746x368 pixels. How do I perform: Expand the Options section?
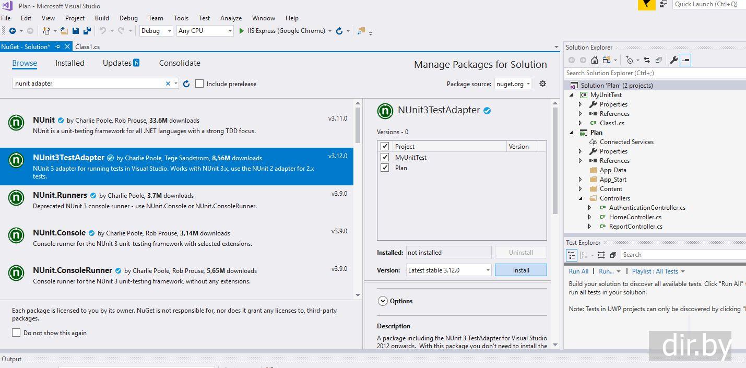[383, 301]
